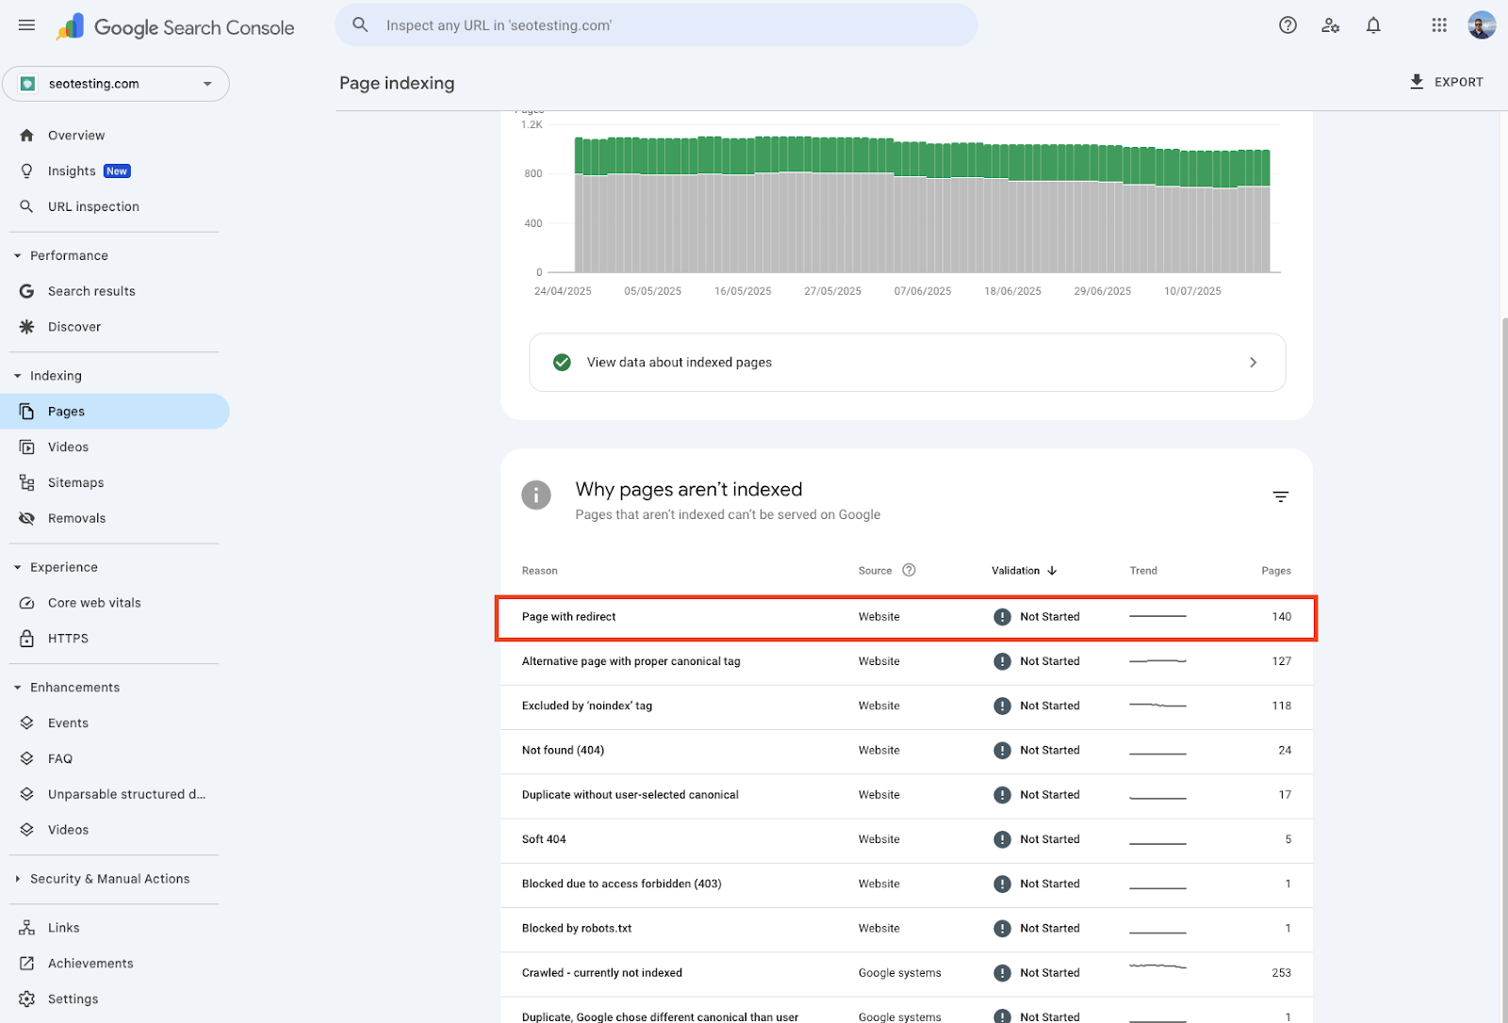Open the navigation hamburger menu

[25, 25]
